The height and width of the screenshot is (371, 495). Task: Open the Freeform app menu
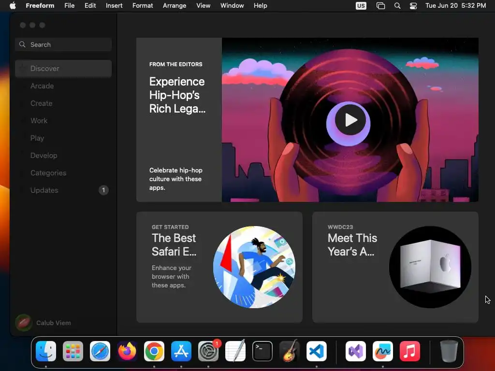[40, 6]
